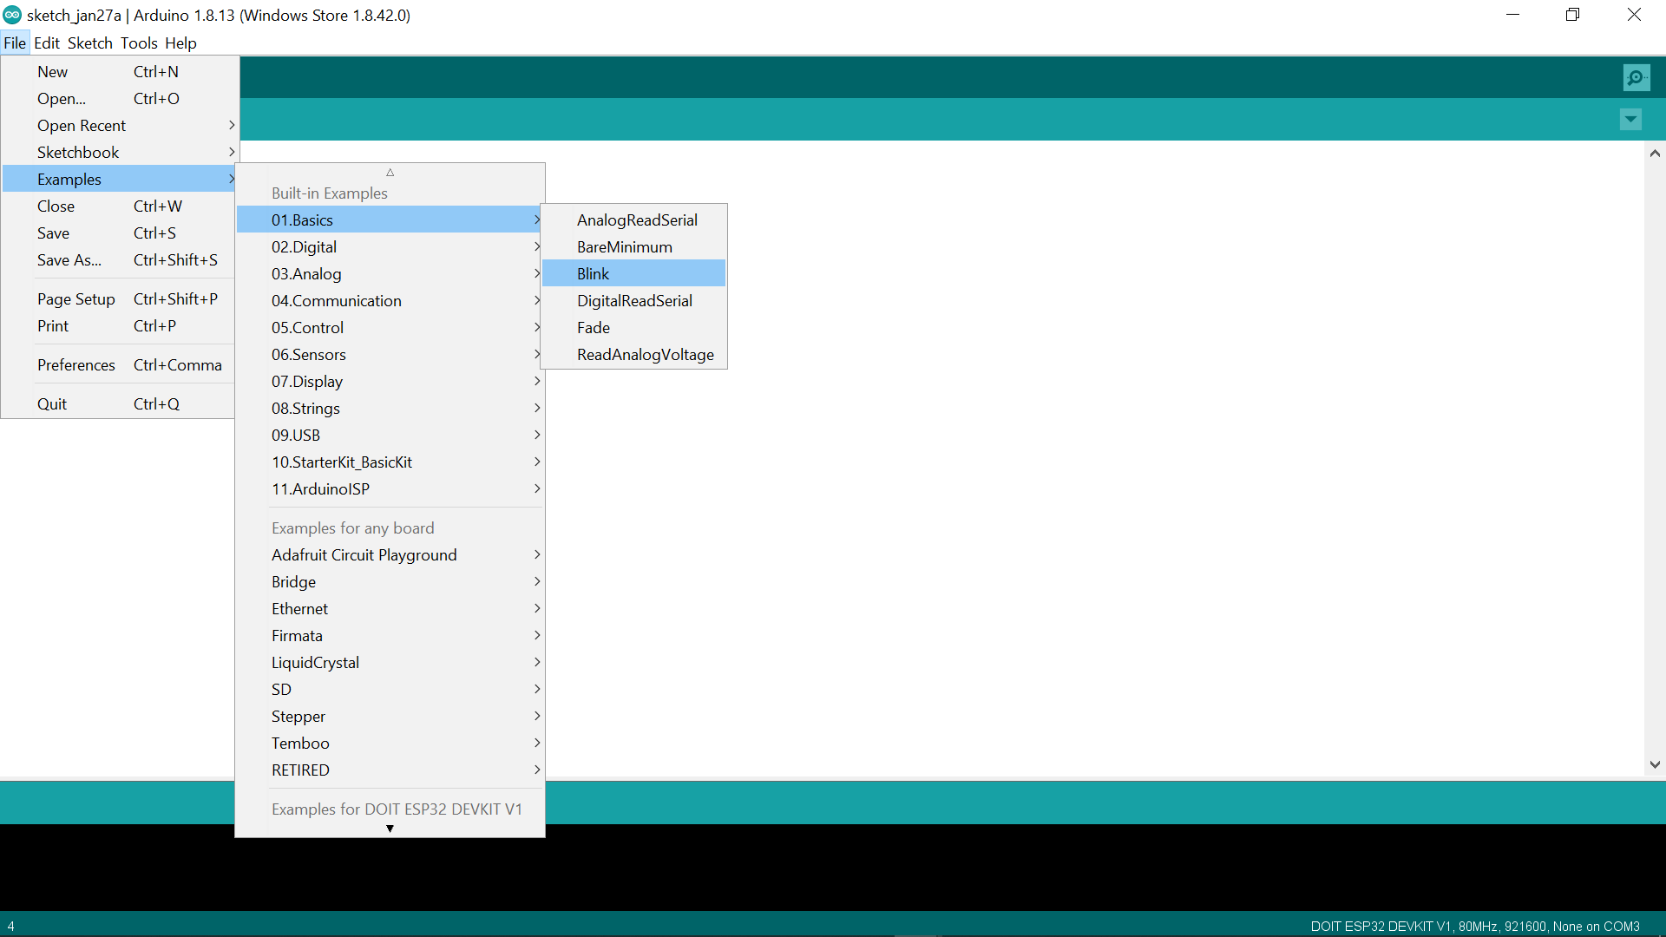Image resolution: width=1666 pixels, height=937 pixels.
Task: Open the Serial Monitor magnifier icon
Action: 1636,78
